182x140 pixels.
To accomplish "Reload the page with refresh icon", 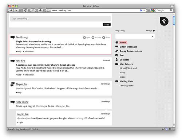I will [x=25, y=11].
